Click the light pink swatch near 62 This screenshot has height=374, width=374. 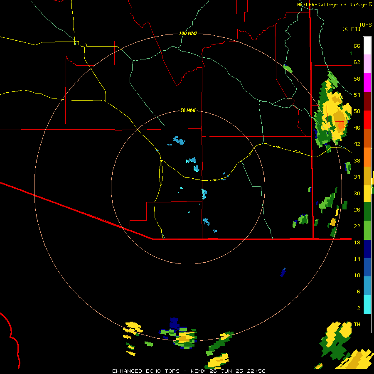(367, 64)
